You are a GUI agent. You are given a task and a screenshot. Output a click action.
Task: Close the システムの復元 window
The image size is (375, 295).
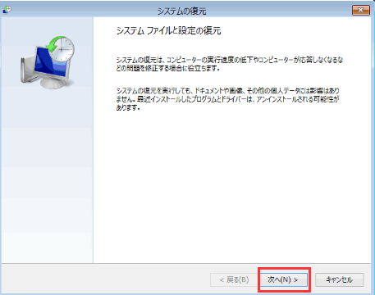click(361, 10)
